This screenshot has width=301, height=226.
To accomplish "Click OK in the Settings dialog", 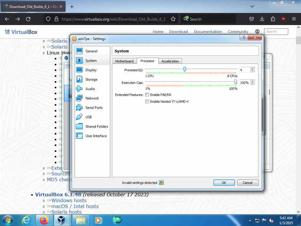I will click(224, 183).
